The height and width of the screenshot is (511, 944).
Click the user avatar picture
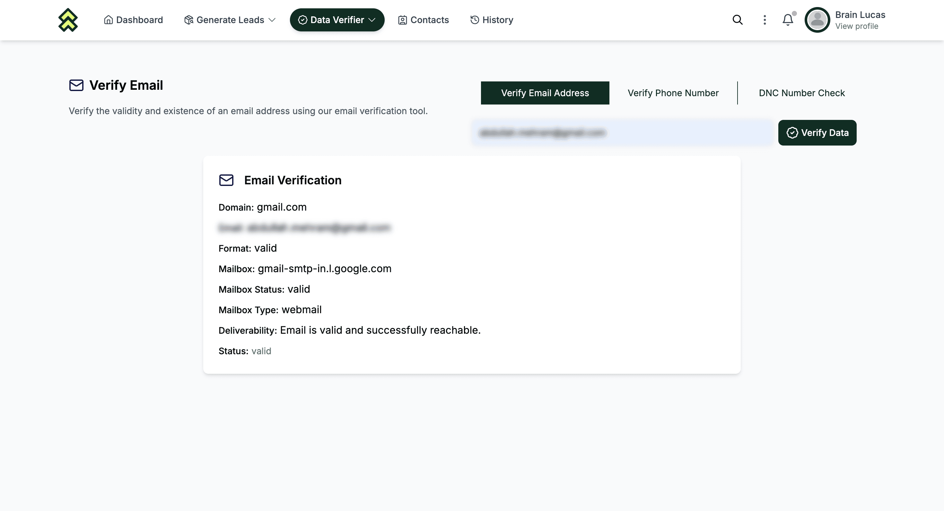coord(817,20)
